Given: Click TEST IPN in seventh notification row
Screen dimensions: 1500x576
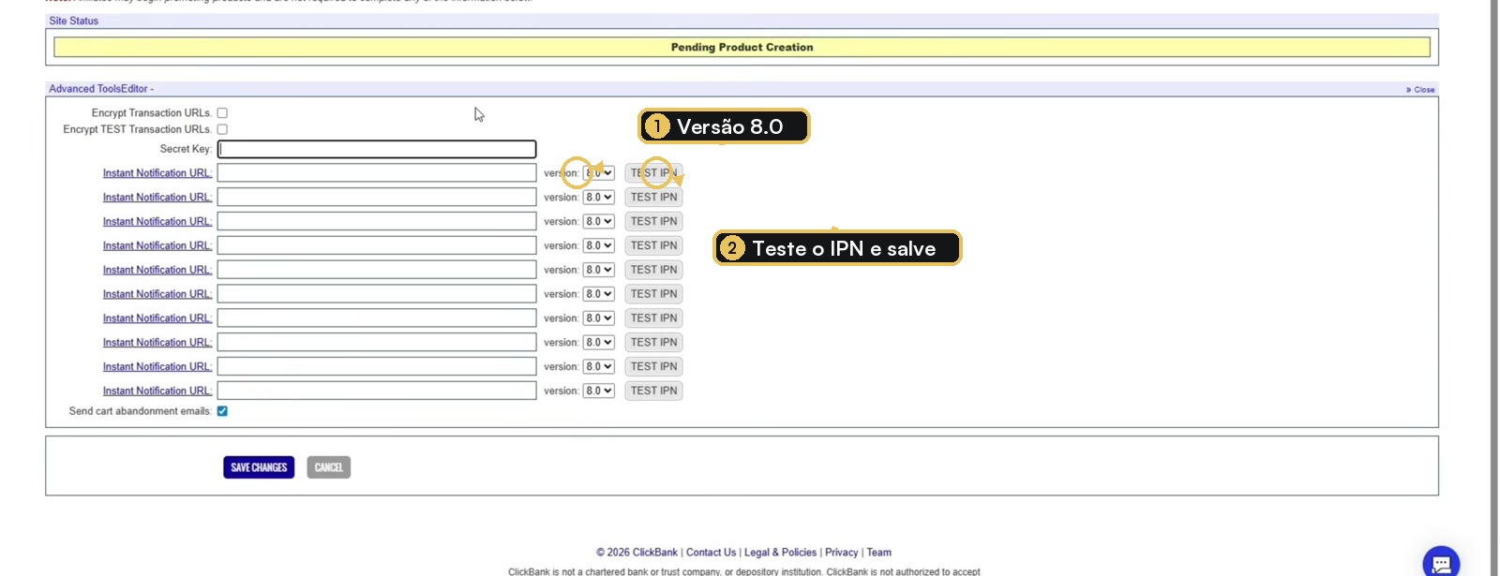Looking at the screenshot, I should coord(653,318).
